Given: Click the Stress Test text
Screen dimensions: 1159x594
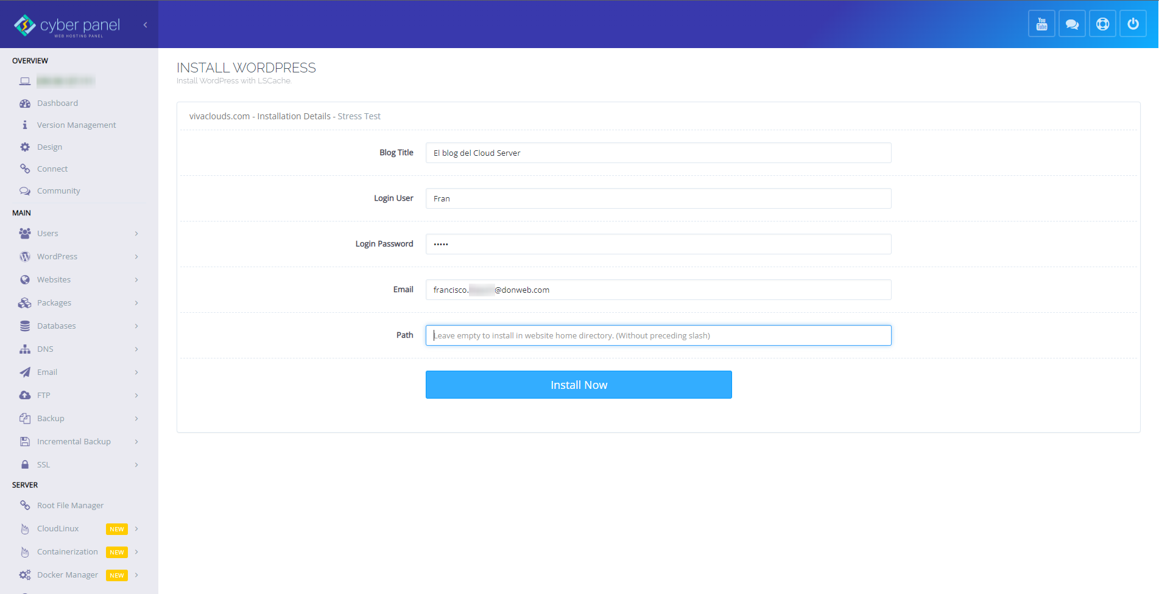Looking at the screenshot, I should [x=359, y=116].
